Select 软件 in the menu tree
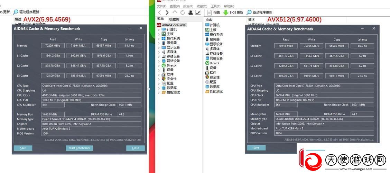390x173 pixels. tap(170, 74)
